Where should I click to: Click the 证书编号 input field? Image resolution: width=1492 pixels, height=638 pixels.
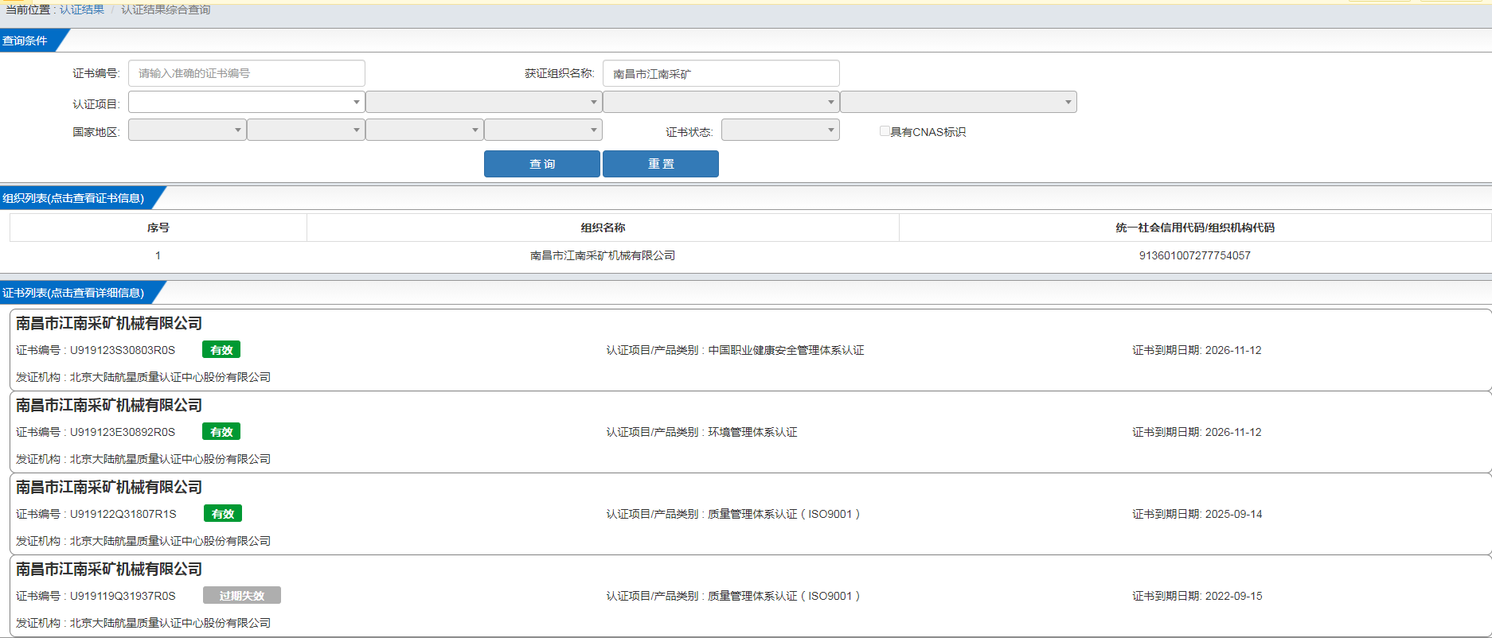tap(246, 73)
